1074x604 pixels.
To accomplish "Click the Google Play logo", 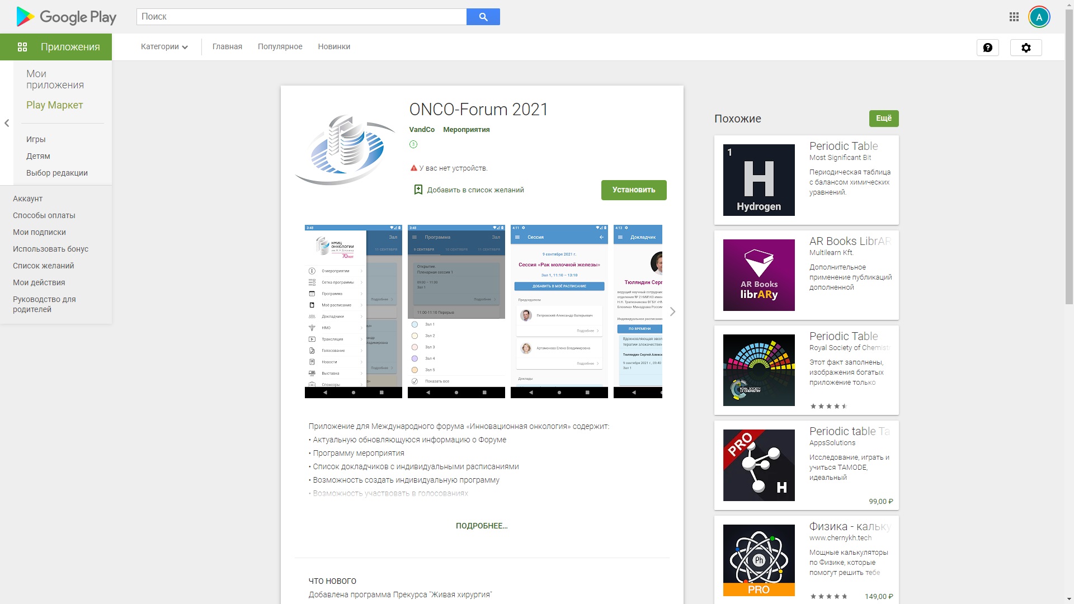I will click(x=66, y=17).
